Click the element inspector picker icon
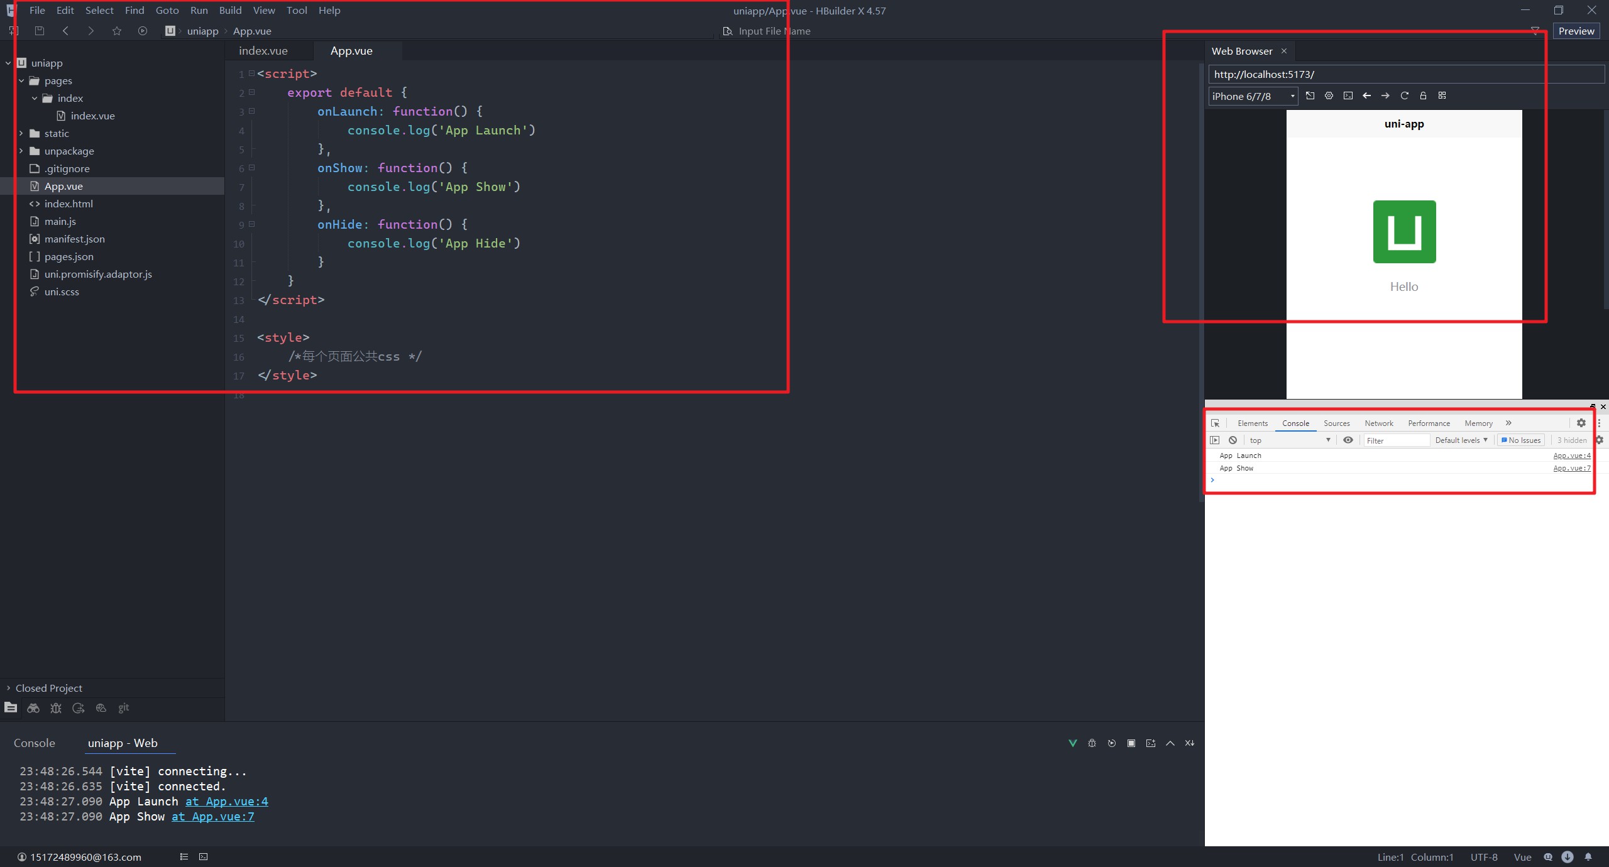Image resolution: width=1609 pixels, height=867 pixels. click(x=1215, y=423)
